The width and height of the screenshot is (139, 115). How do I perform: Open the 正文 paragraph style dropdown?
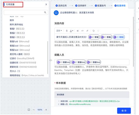[59, 31]
